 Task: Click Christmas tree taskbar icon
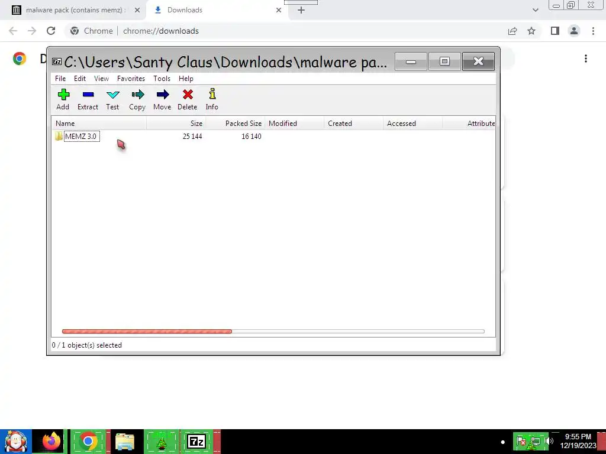[x=162, y=442]
